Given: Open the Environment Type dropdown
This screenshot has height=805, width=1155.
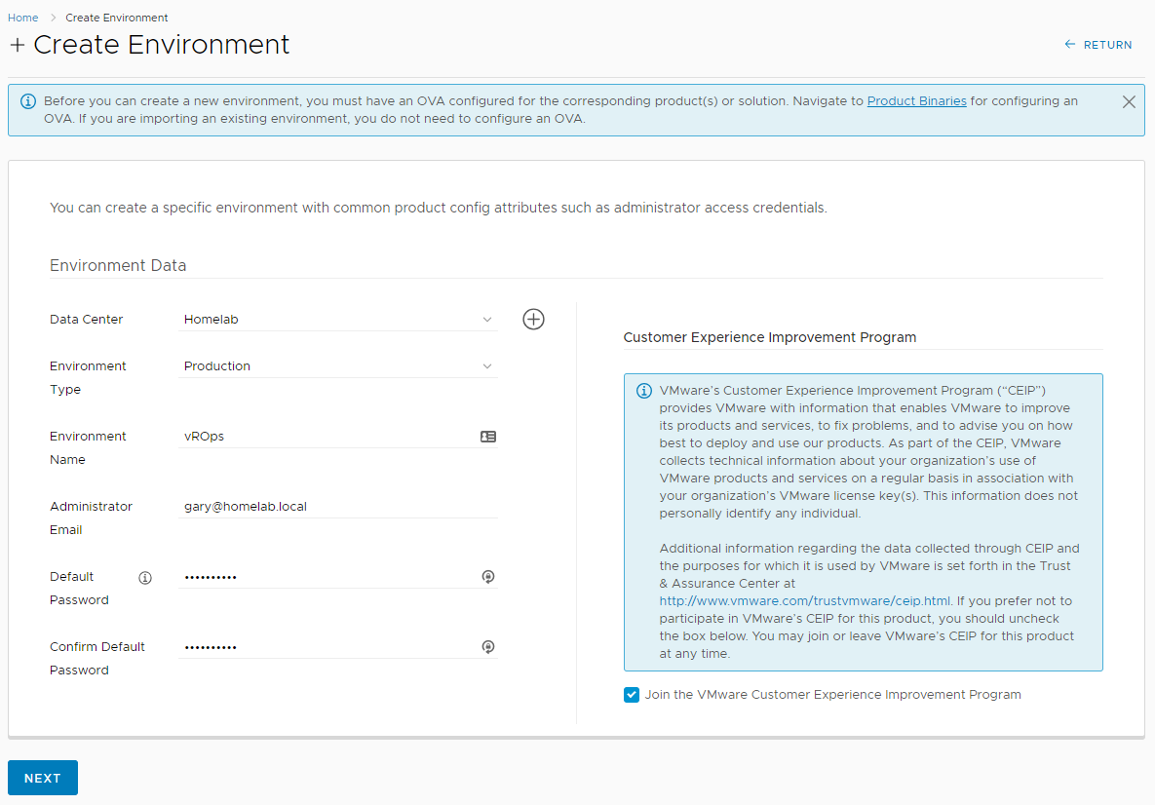Looking at the screenshot, I should (338, 366).
